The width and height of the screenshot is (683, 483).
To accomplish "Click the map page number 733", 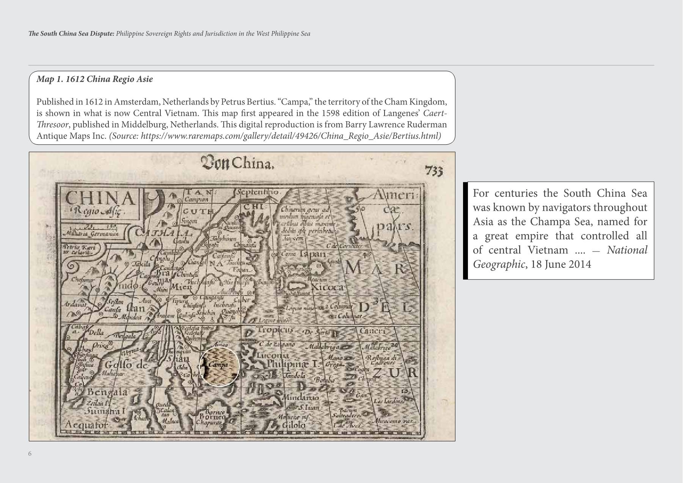I will pyautogui.click(x=434, y=171).
